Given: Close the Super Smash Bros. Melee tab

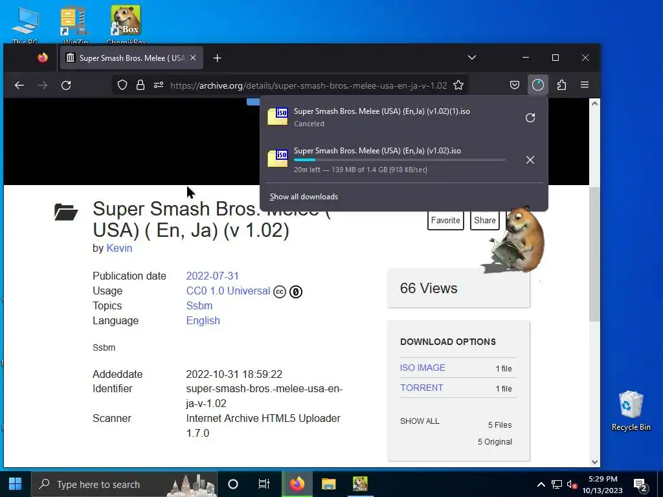Looking at the screenshot, I should (x=193, y=58).
